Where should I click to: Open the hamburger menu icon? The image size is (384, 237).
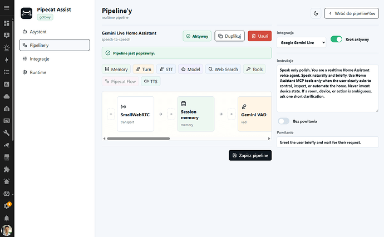click(7, 8)
